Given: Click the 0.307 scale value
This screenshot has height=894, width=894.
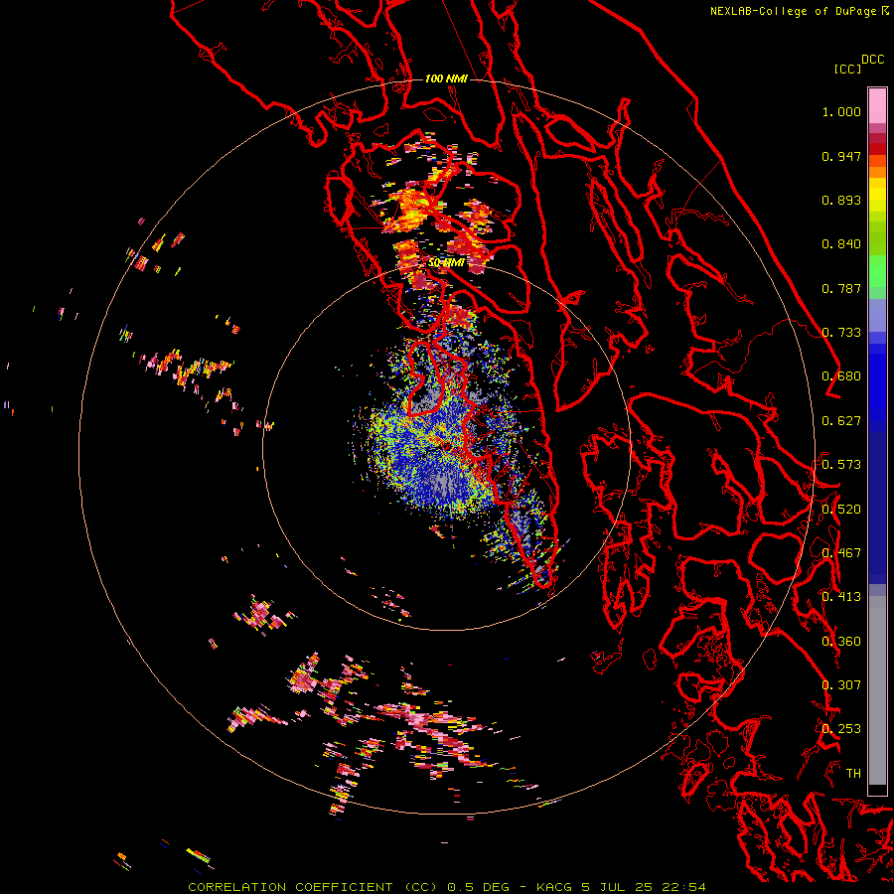Looking at the screenshot, I should [x=841, y=685].
